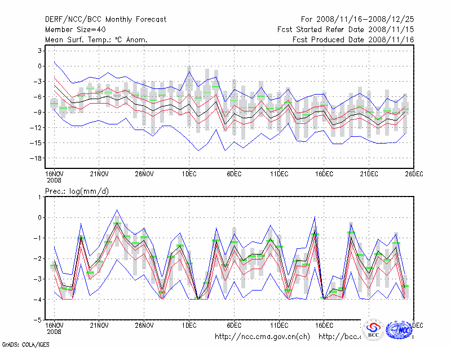451x348 pixels.
Task: Click the 26DEC tick on temperature axis
Action: pyautogui.click(x=414, y=173)
